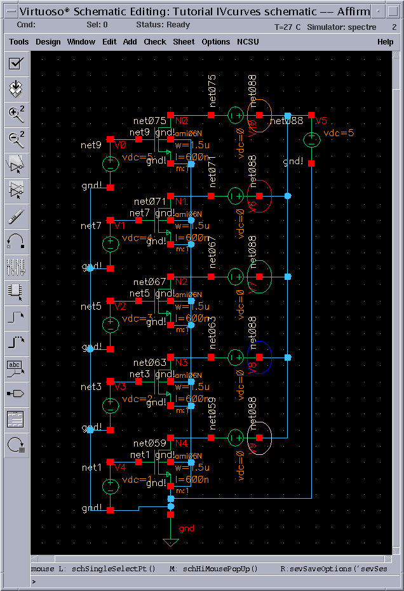Viewport: 404px width, 591px height.
Task: Choose the Wire Name abc label icon
Action: coord(16,369)
